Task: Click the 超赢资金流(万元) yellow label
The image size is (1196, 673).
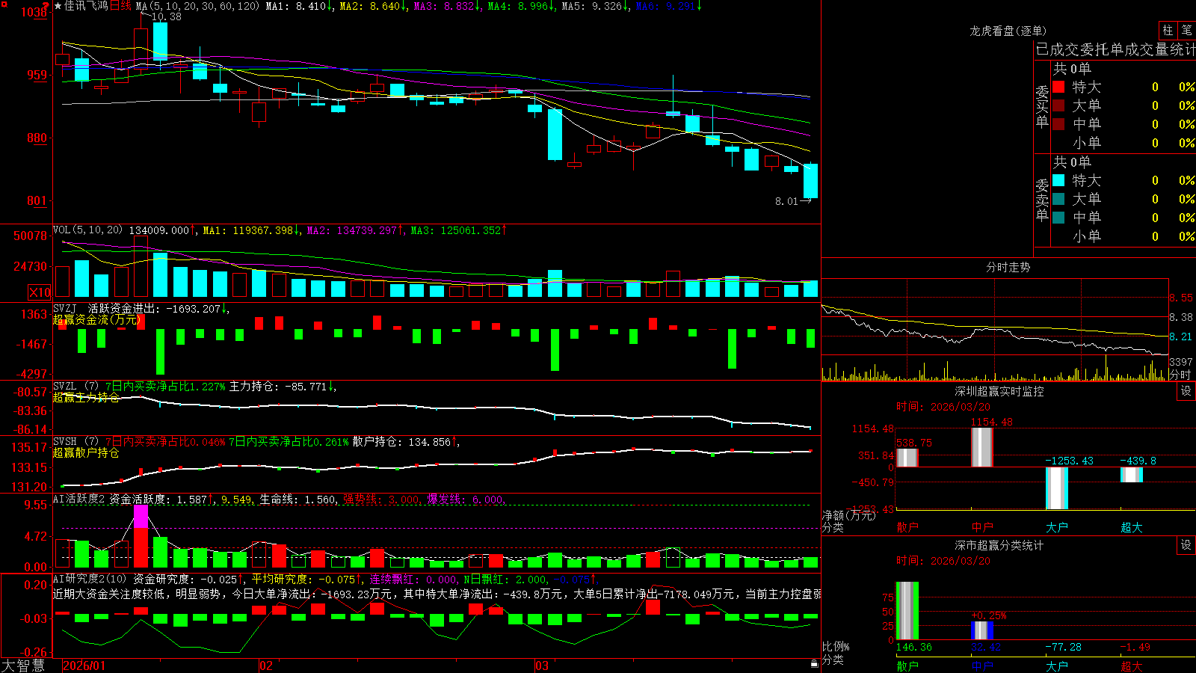Action: [97, 319]
